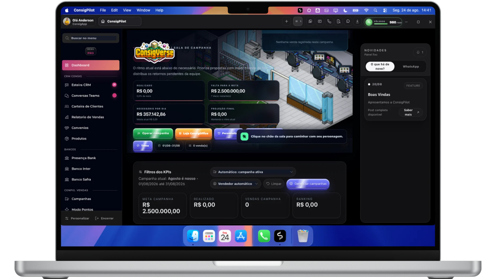Select Presença Bank in the sidebar
Screen dimensions: 496x279
tap(91, 158)
